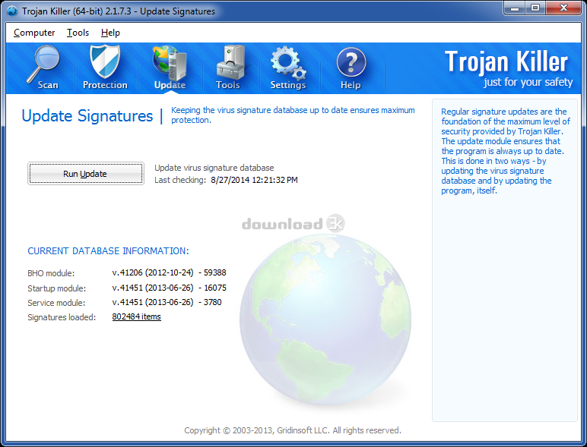This screenshot has width=587, height=447.
Task: Click the Run Update button
Action: click(x=86, y=174)
